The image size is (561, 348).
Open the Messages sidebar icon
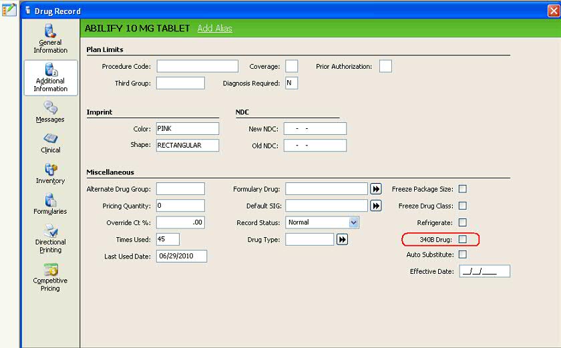pyautogui.click(x=51, y=108)
